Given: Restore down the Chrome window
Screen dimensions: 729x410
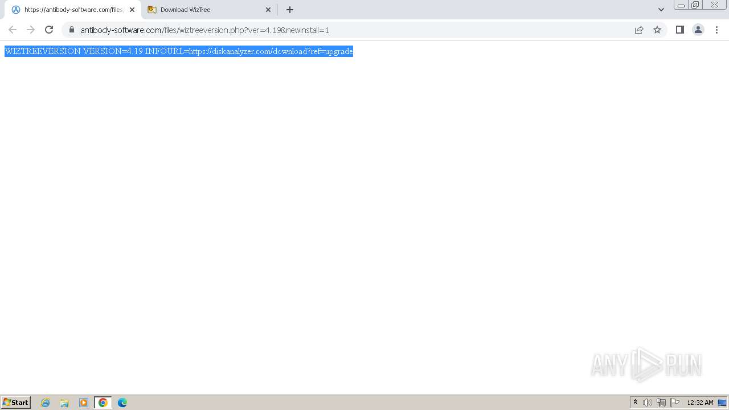Looking at the screenshot, I should click(x=695, y=5).
